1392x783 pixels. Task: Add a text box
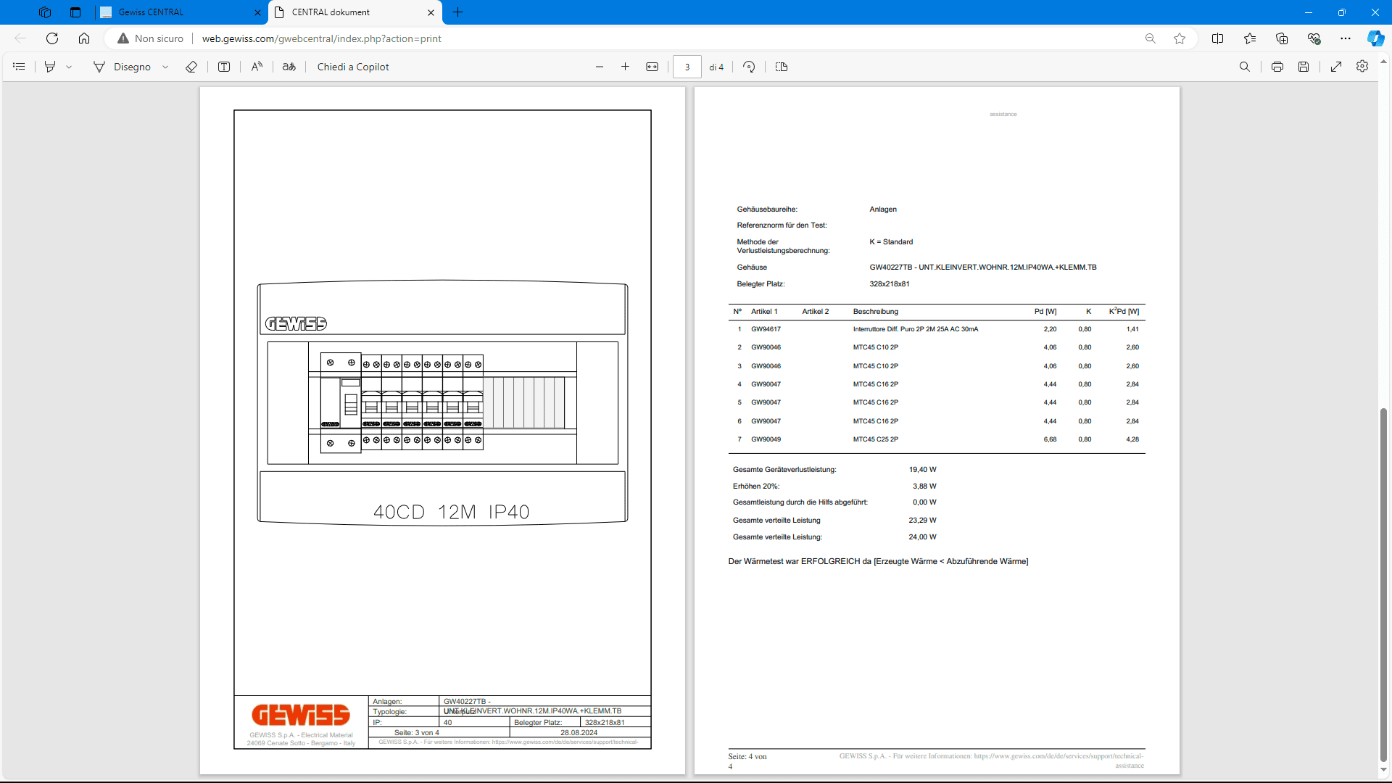click(224, 67)
